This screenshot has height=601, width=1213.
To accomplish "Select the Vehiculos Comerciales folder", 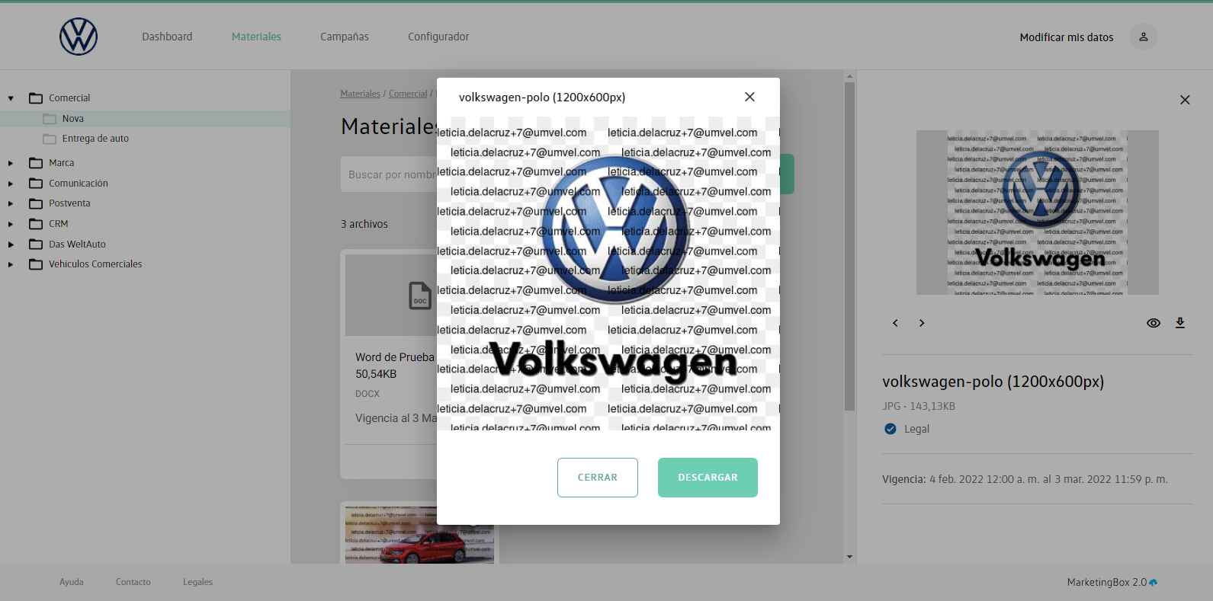I will (95, 264).
